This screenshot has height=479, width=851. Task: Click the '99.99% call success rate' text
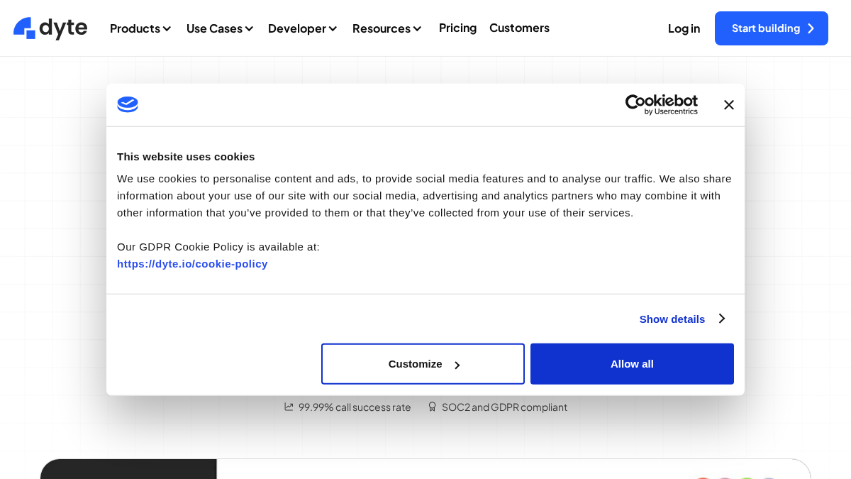[x=355, y=407]
